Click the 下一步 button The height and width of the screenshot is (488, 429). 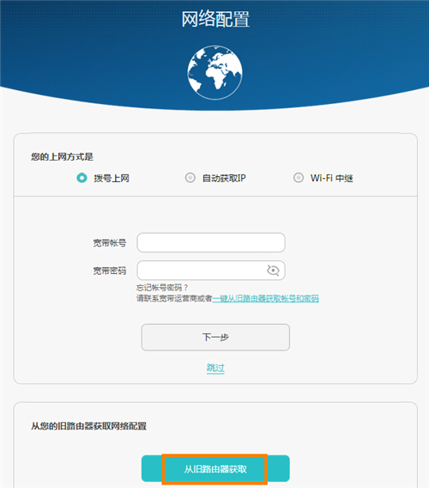(x=215, y=337)
